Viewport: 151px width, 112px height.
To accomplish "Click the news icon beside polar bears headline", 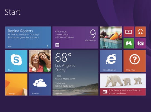I will click(105, 92).
